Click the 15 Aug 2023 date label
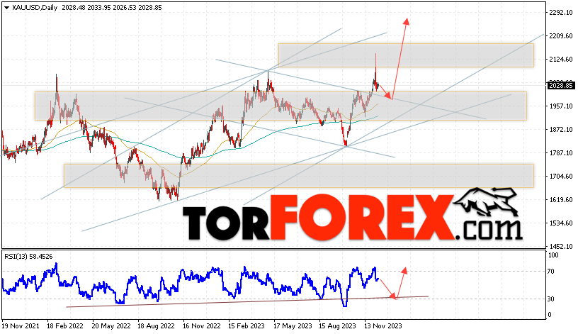The height and width of the screenshot is (334, 578). click(338, 326)
